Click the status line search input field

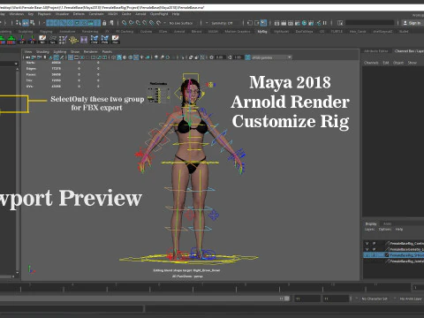point(370,23)
